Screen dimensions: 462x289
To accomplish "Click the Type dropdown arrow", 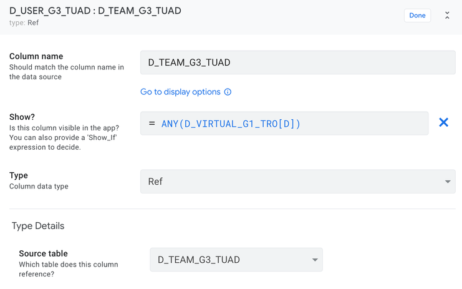I will tap(448, 182).
